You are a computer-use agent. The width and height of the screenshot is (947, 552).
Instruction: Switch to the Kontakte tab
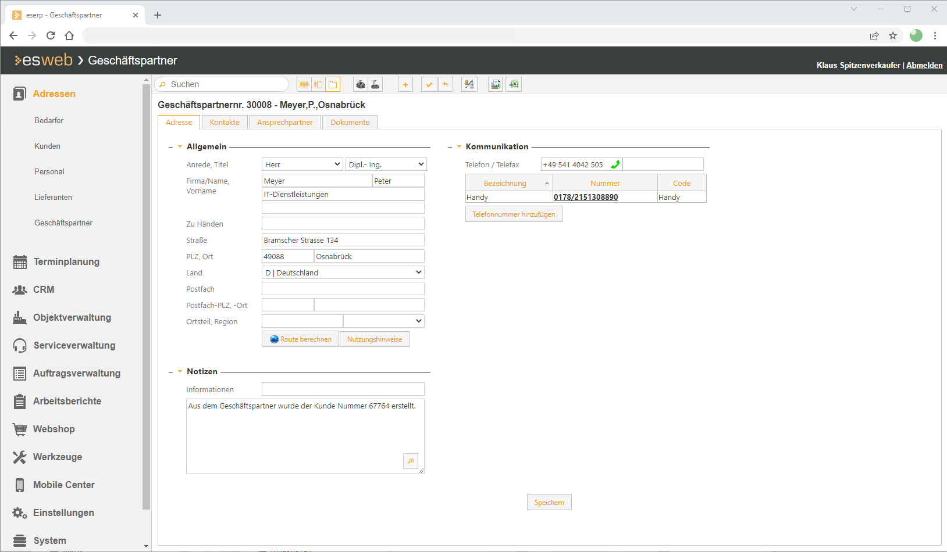(225, 122)
